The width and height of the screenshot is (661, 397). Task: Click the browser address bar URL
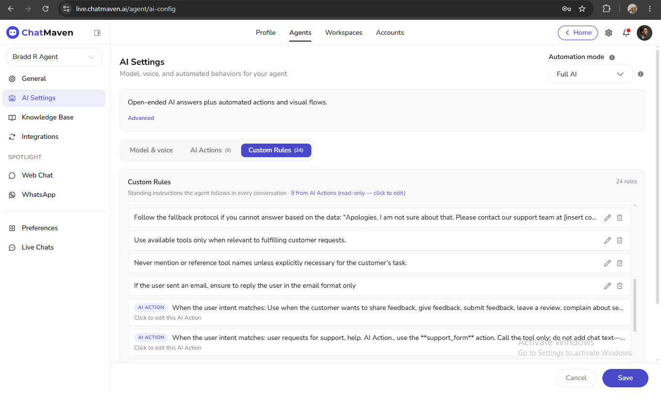[x=125, y=9]
